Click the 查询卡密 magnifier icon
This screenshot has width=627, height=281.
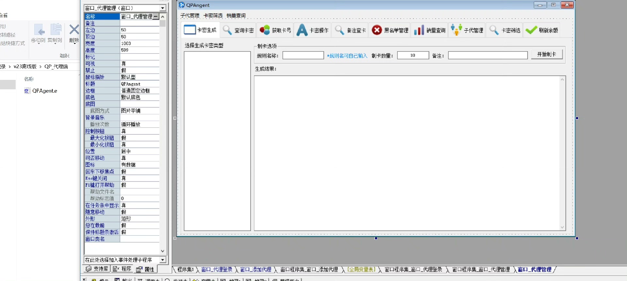[x=227, y=30]
